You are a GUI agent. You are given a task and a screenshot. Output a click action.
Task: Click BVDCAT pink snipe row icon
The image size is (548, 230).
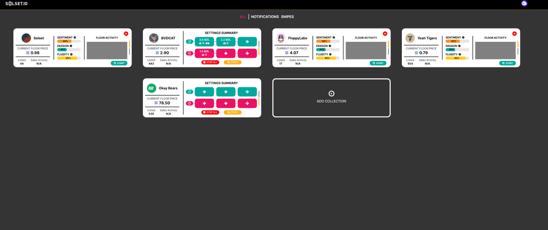[x=189, y=53]
